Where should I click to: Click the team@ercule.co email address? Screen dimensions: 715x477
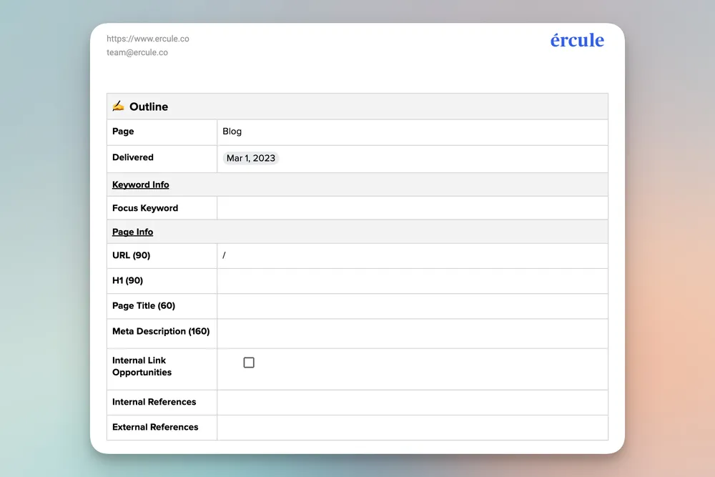137,52
